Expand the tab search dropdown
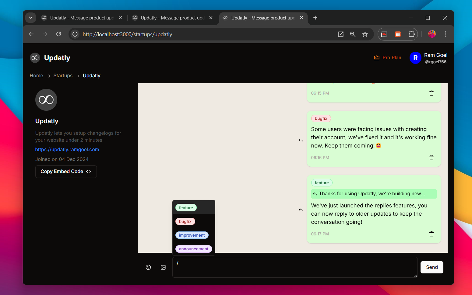This screenshot has height=295, width=472. tap(30, 18)
